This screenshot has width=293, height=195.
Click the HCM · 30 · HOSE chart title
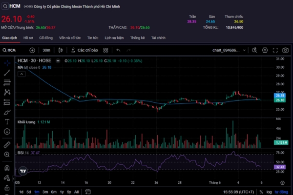[34, 60]
